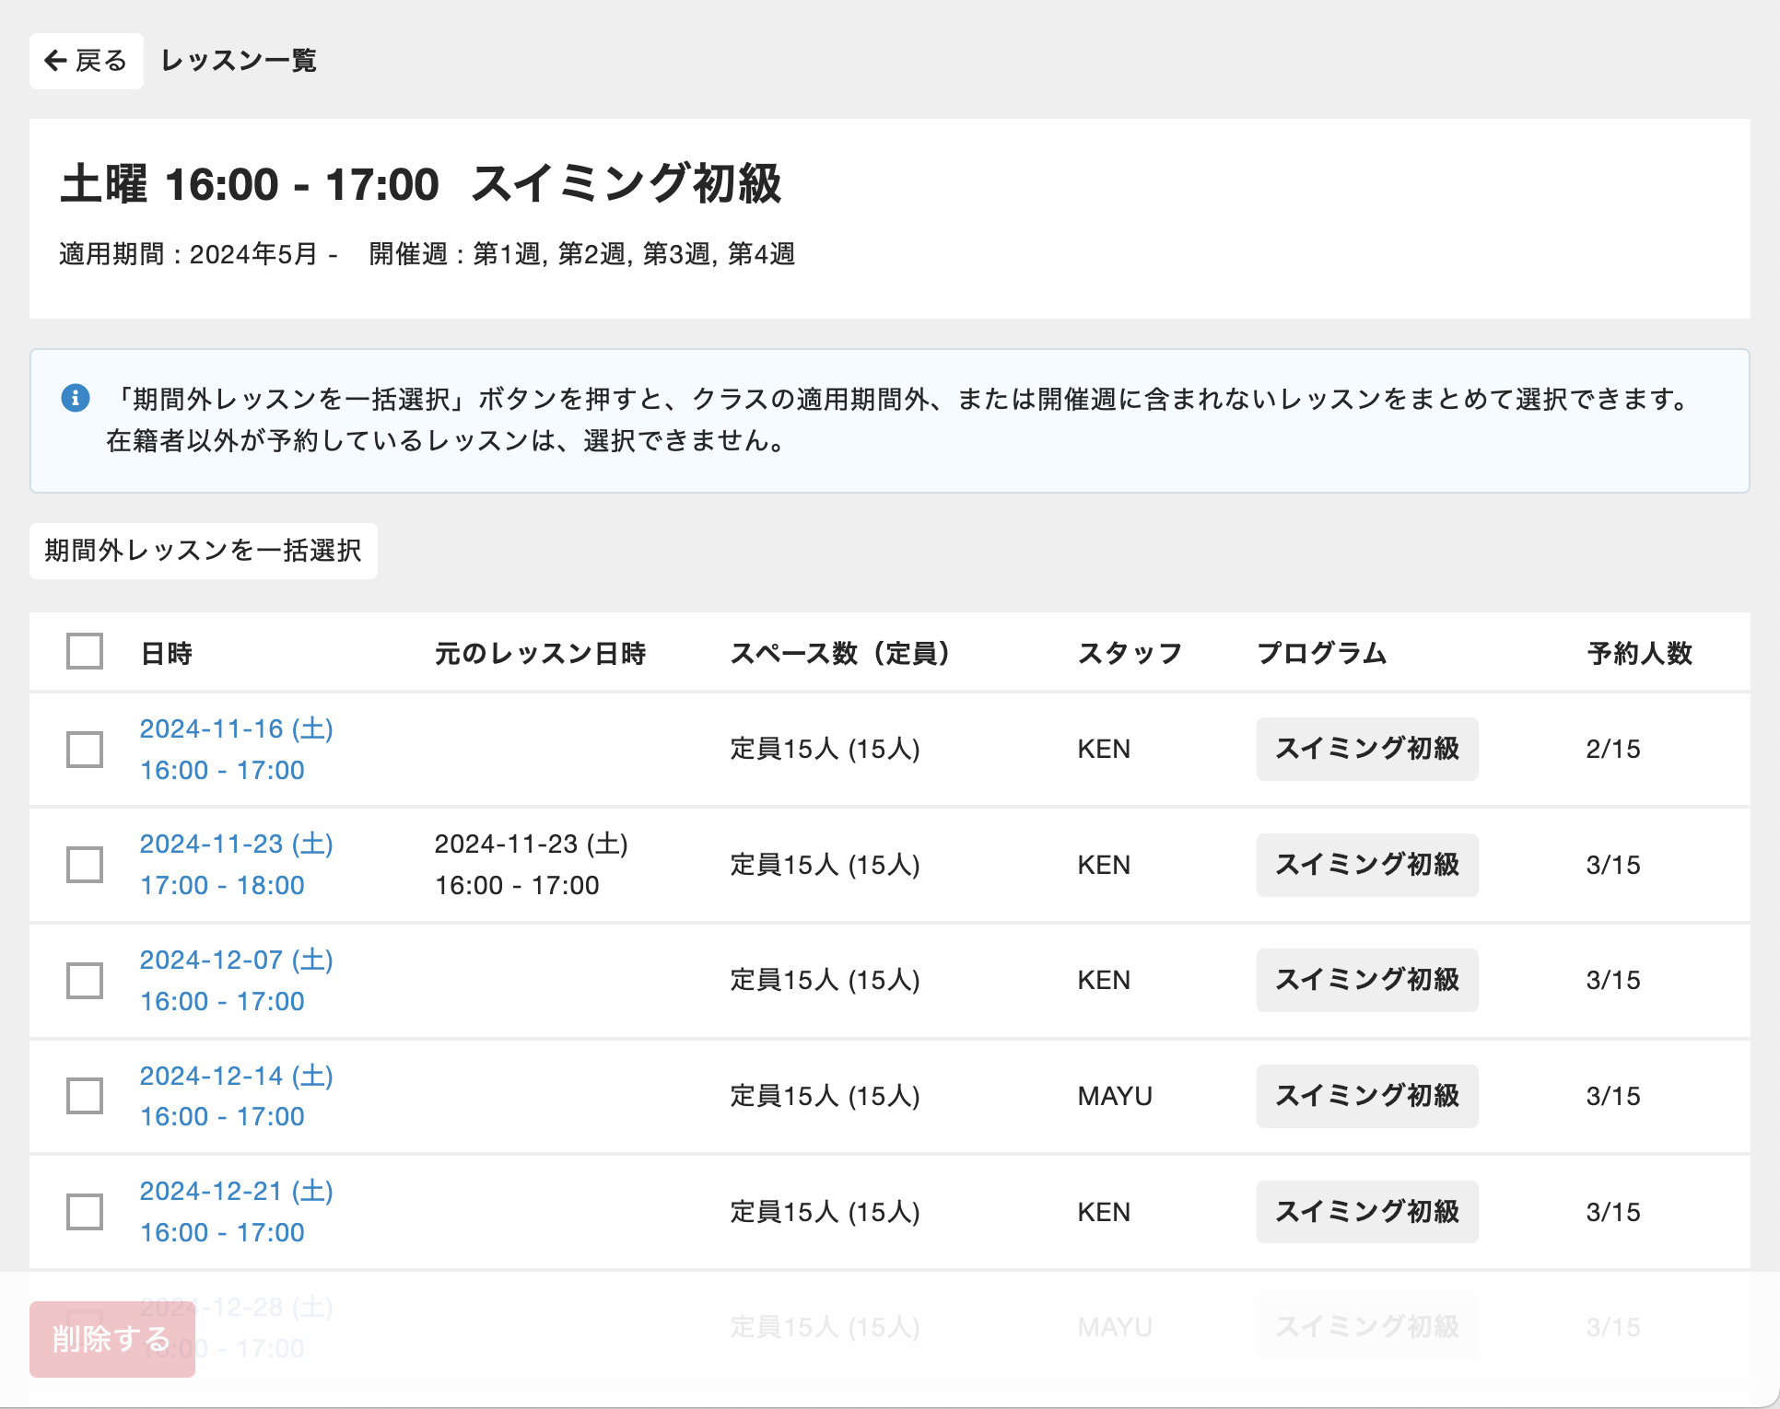
Task: Check the 2024-11-23 lesson row checkbox
Action: 85,865
